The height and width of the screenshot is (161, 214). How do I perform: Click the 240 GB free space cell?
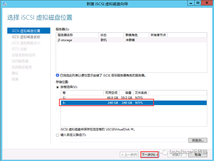point(113,103)
